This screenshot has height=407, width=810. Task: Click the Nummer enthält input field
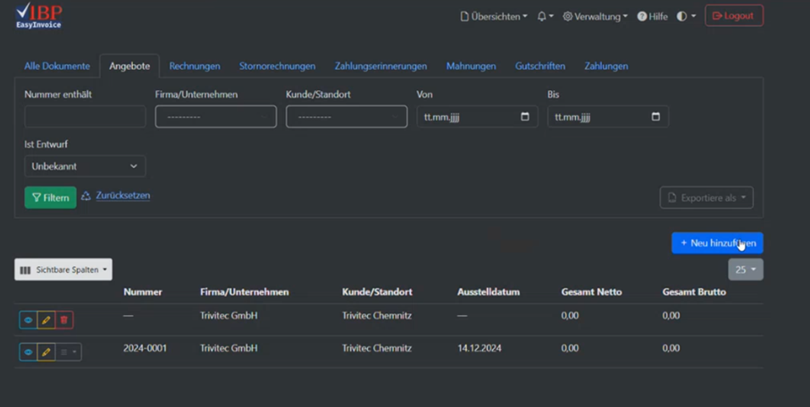point(85,117)
